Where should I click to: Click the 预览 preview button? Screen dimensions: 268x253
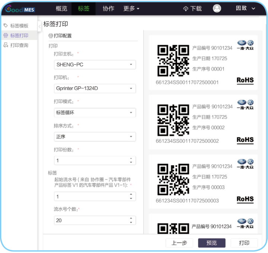pyautogui.click(x=211, y=243)
